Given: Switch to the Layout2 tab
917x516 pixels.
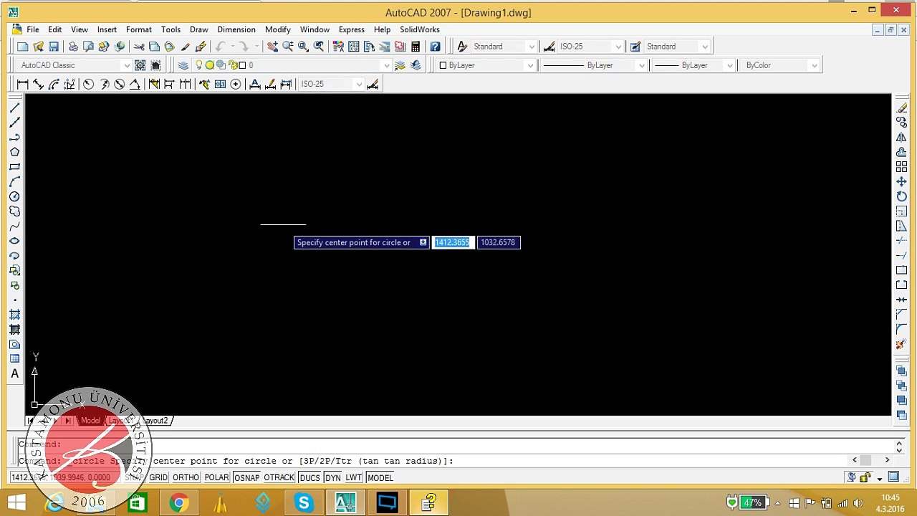Looking at the screenshot, I should point(156,421).
